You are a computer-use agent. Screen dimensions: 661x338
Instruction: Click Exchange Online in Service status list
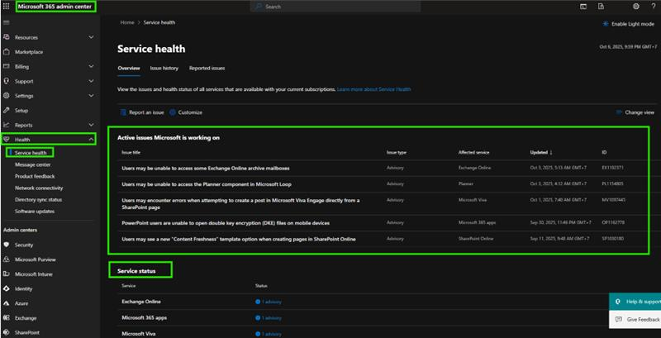(x=141, y=302)
